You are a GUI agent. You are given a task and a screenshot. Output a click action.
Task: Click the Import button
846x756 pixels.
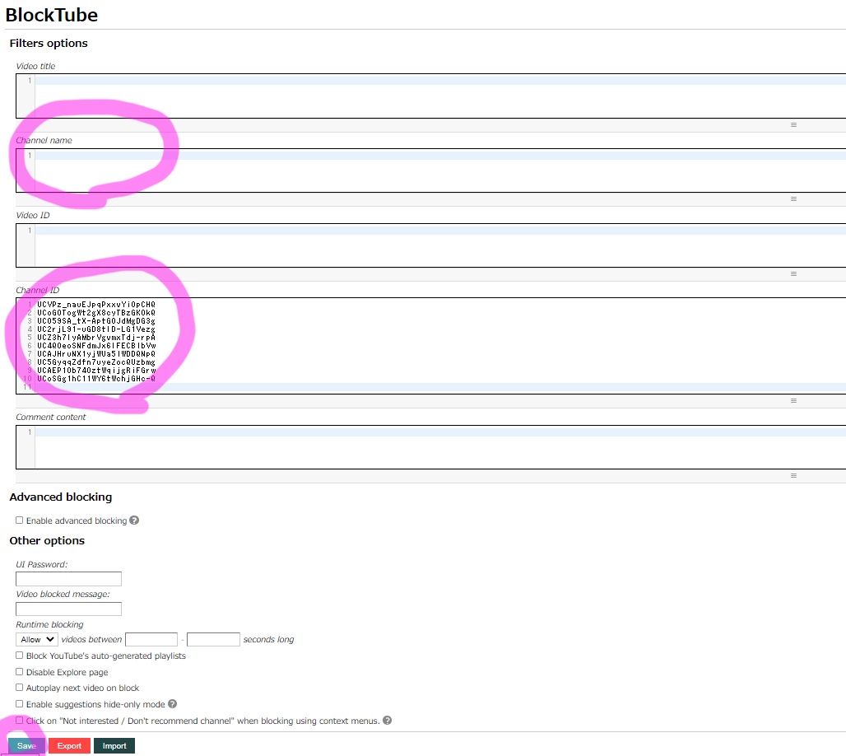pyautogui.click(x=114, y=746)
